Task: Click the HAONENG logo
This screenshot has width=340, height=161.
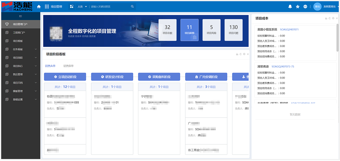Action: coord(17,6)
